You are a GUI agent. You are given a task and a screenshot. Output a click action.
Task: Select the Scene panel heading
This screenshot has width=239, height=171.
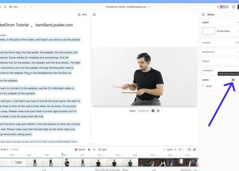[211, 14]
